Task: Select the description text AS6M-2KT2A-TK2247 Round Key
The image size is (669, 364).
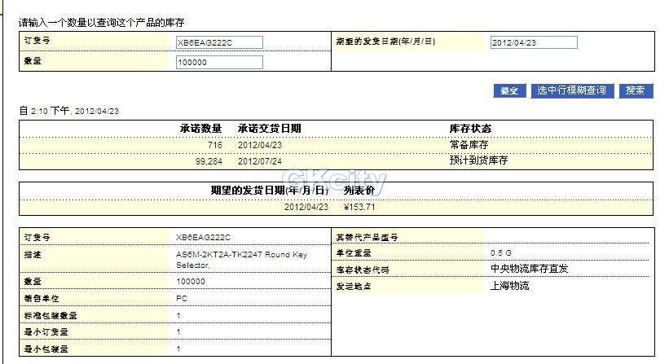Action: 241,254
